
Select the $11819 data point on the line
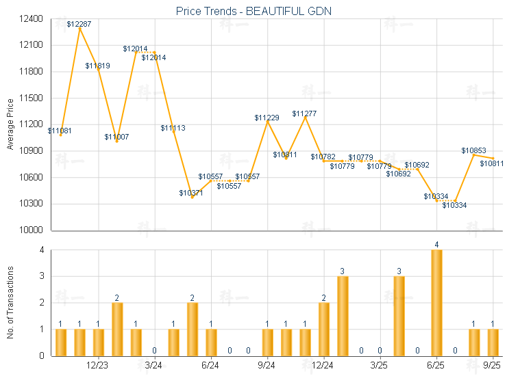tap(98, 69)
